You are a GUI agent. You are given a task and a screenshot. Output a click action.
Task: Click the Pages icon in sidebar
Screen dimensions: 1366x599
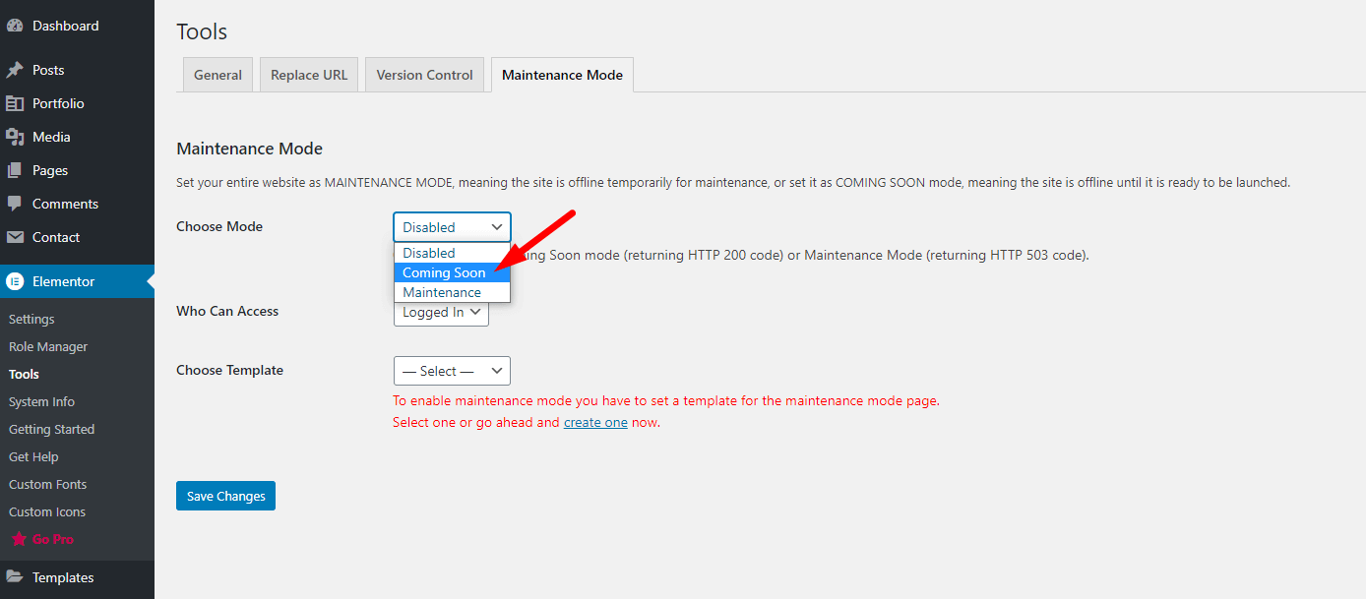click(15, 171)
